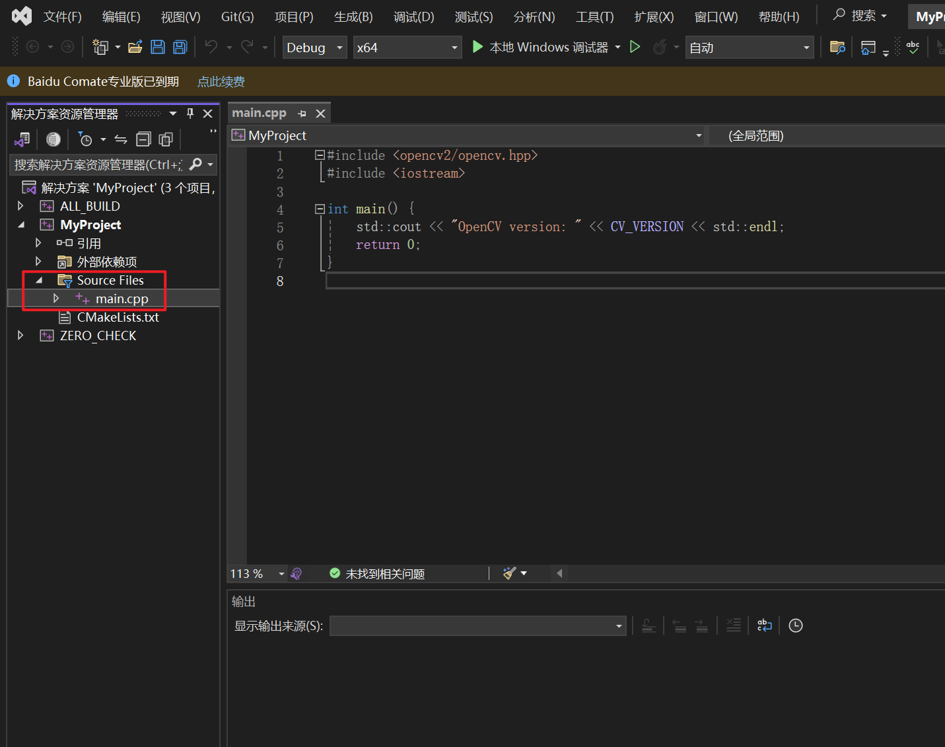This screenshot has height=747, width=945.
Task: Collapse the main() function fold marker
Action: [320, 209]
